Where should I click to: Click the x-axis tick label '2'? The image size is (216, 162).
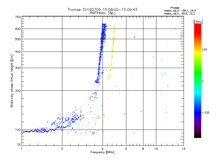[62, 149]
